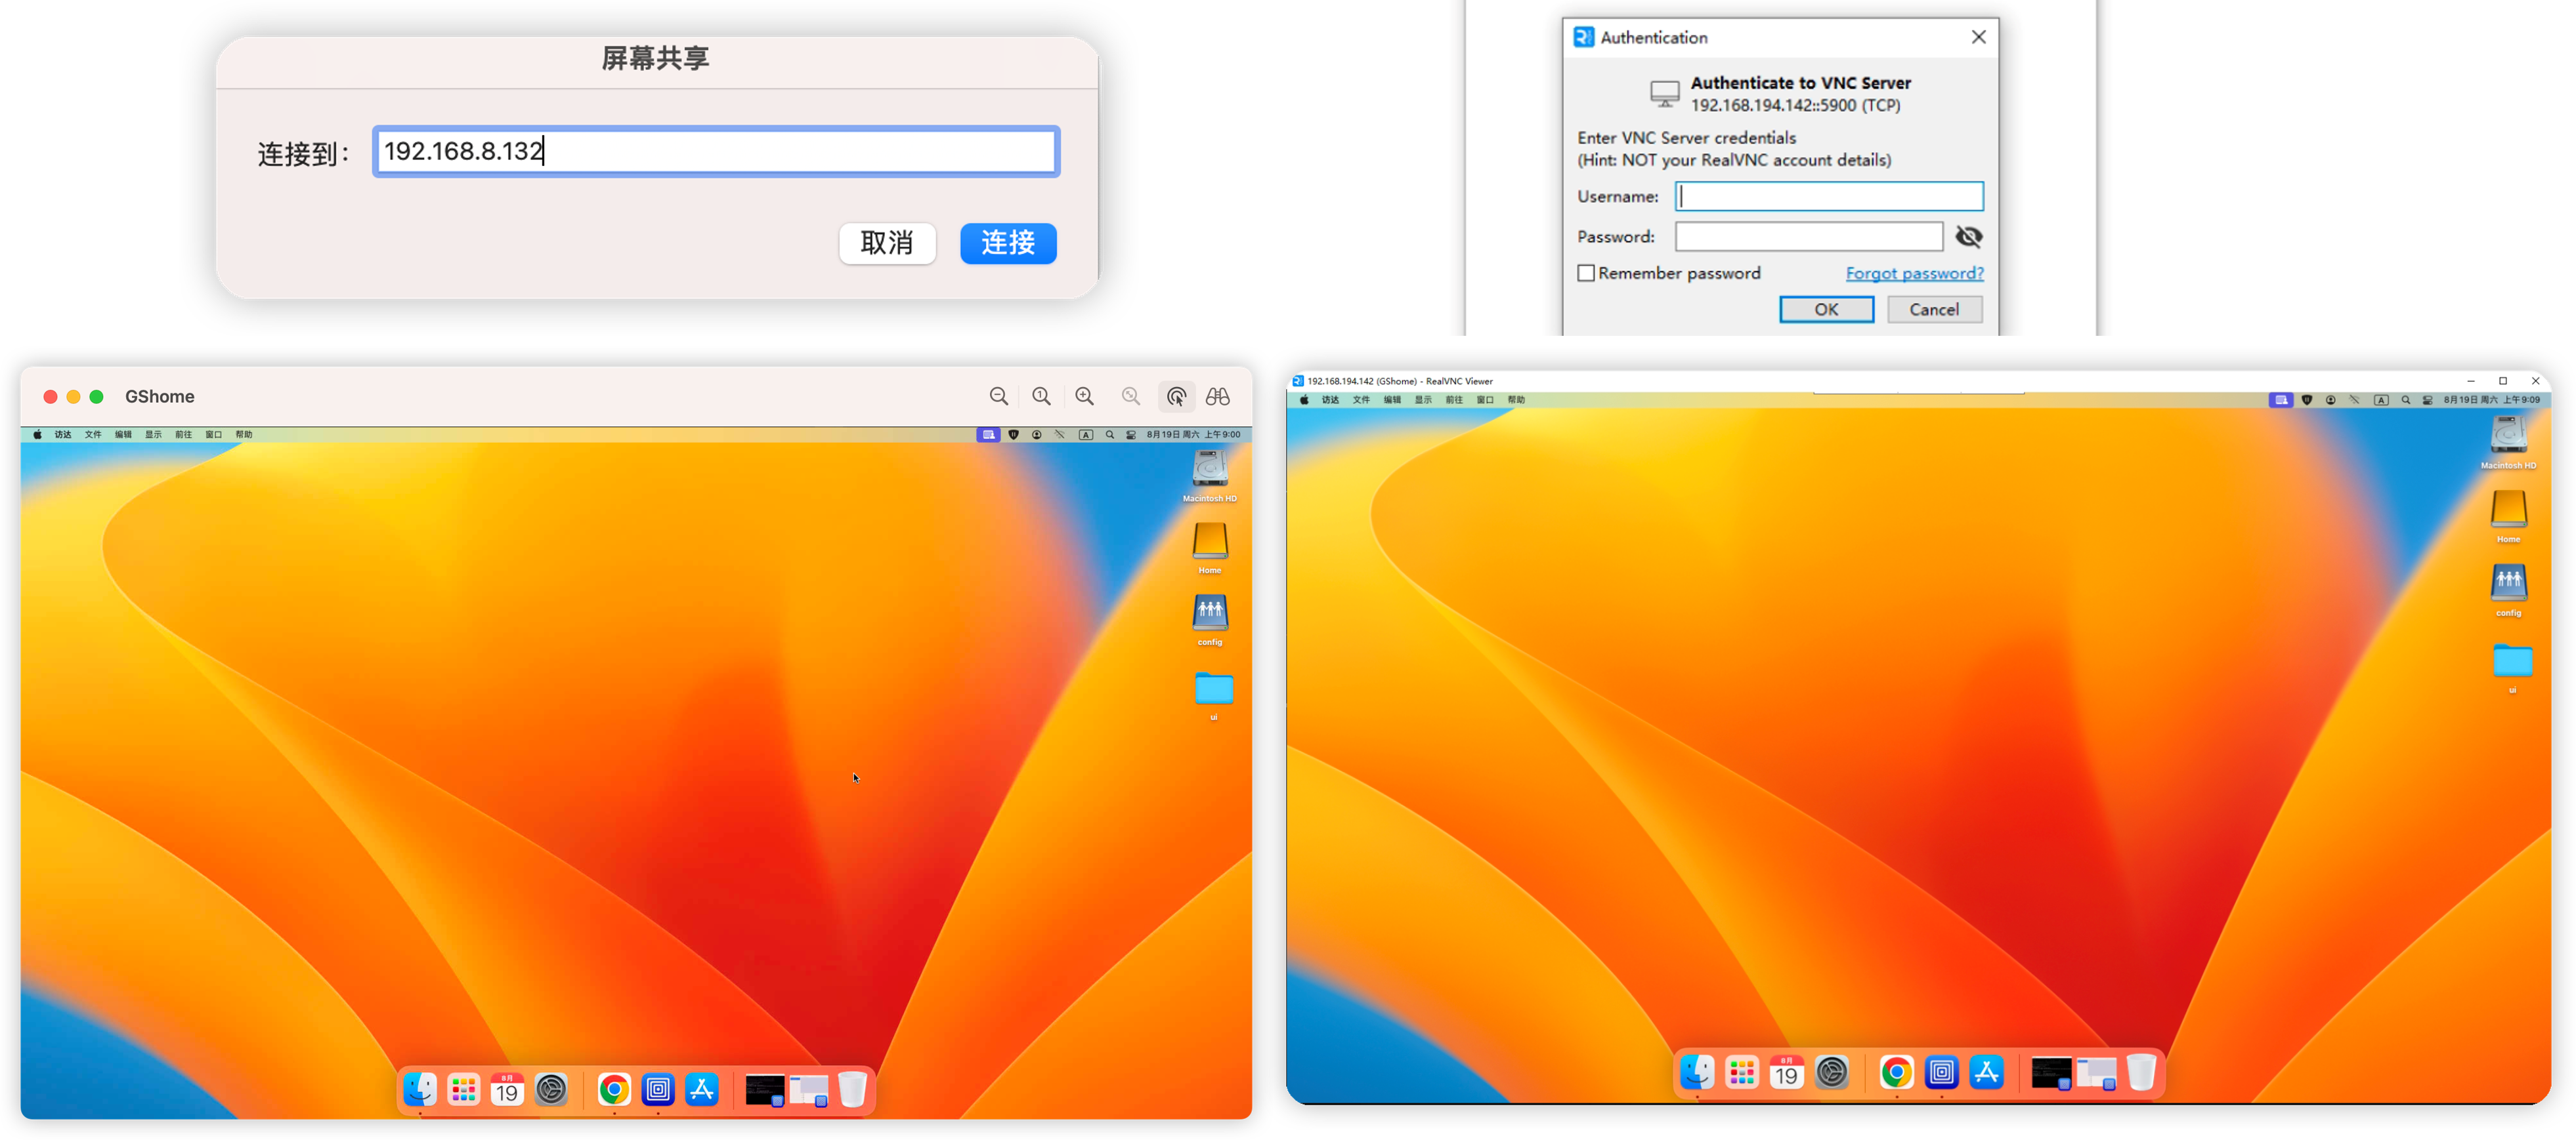Click actual size magnifier in GShome toolbar
The image size is (2576, 1140).
click(x=1041, y=397)
